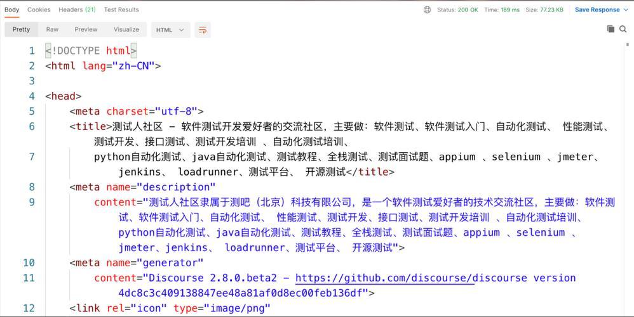Open the github.com/discourse/discourse link
This screenshot has height=317, width=634.
[384, 278]
